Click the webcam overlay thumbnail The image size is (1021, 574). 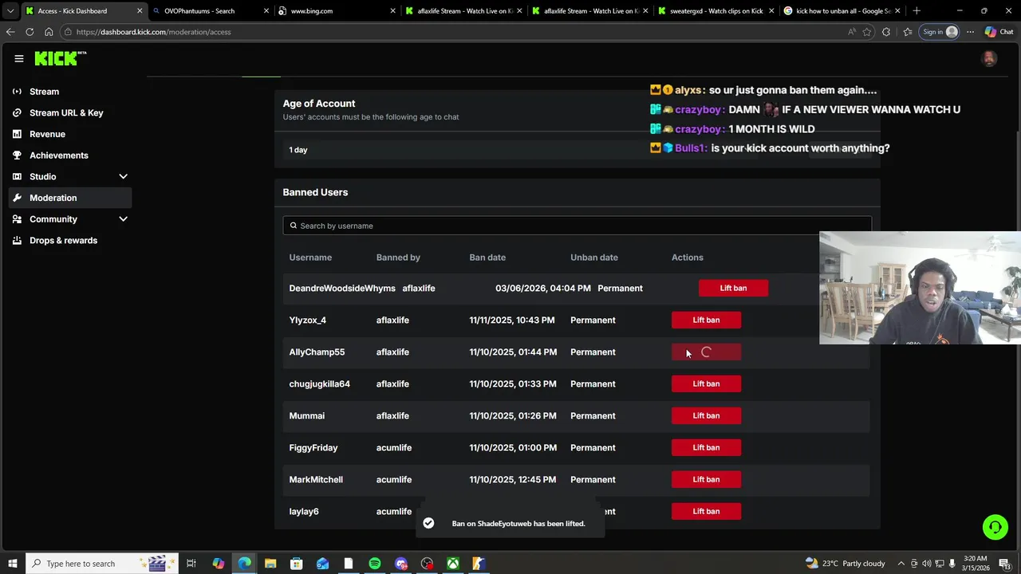coord(920,288)
